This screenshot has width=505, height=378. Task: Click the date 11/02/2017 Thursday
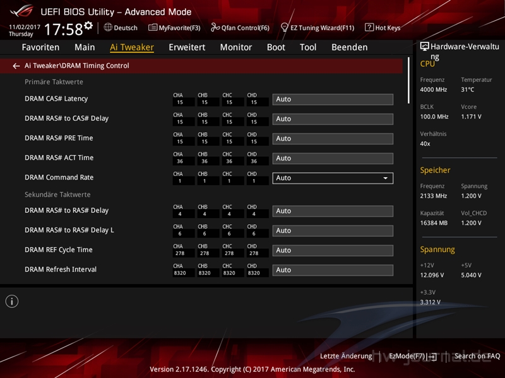point(25,30)
